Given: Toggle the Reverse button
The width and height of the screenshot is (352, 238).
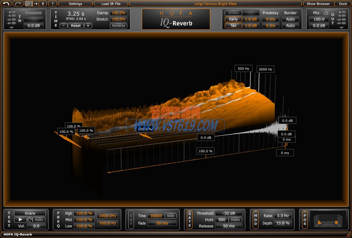Looking at the screenshot, I should [118, 25].
